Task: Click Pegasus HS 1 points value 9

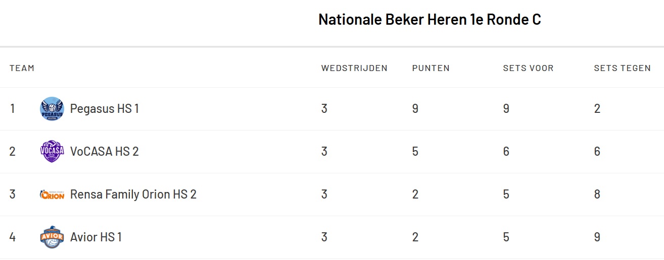Action: pyautogui.click(x=415, y=109)
